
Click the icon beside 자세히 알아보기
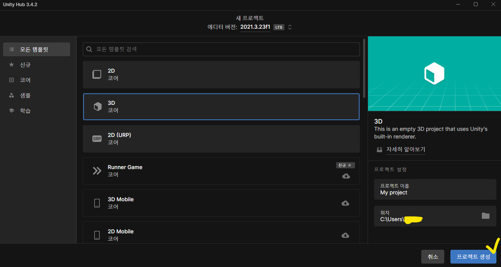click(379, 150)
